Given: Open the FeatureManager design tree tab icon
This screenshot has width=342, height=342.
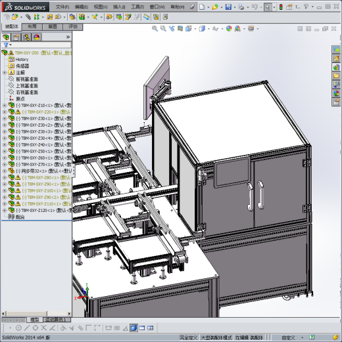Looking at the screenshot, I should (x=6, y=37).
